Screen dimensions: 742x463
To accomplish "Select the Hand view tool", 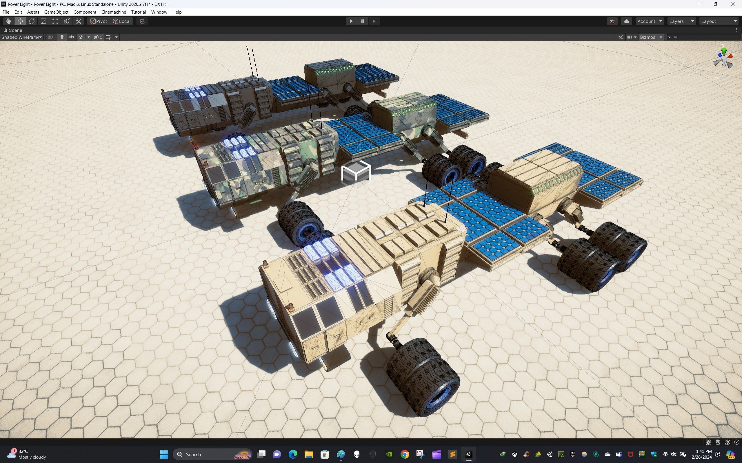I will (8, 21).
